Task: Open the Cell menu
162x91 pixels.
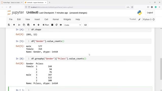Action: click(x=46, y=19)
